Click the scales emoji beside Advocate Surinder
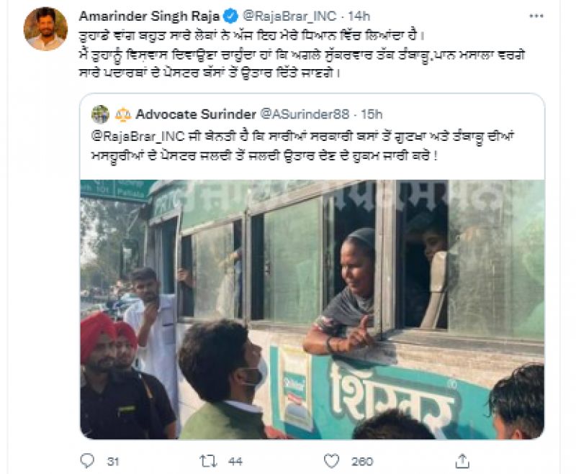The height and width of the screenshot is (474, 576). point(124,114)
